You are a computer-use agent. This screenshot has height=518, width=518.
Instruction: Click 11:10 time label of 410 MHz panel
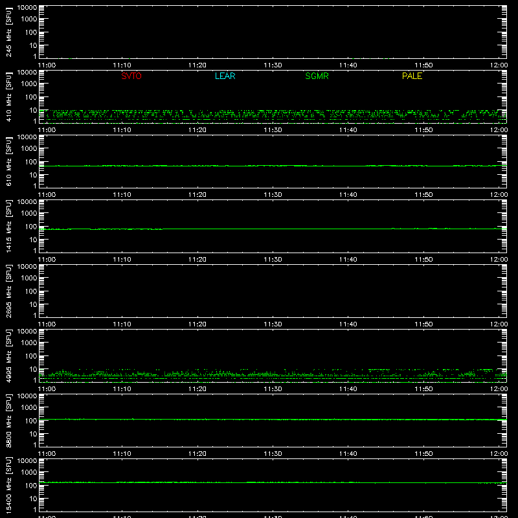122,130
